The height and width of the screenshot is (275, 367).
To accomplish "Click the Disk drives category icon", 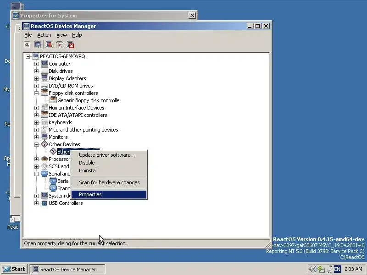I will (x=44, y=71).
